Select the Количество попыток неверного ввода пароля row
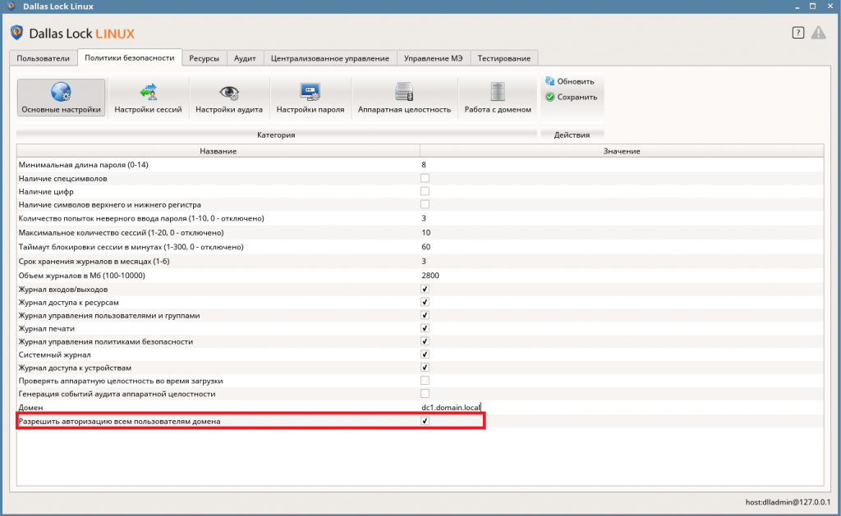This screenshot has width=841, height=516. click(420, 218)
